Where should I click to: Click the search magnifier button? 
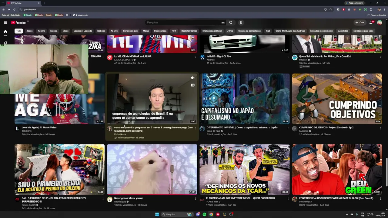pos(231,22)
